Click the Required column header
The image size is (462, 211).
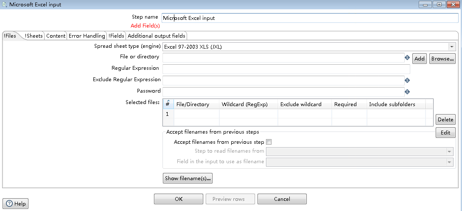tap(349, 104)
